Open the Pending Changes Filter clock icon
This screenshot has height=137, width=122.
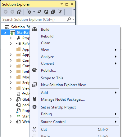point(29,12)
